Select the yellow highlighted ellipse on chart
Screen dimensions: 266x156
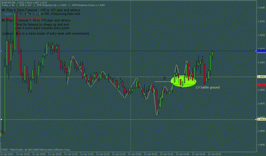tap(183, 81)
